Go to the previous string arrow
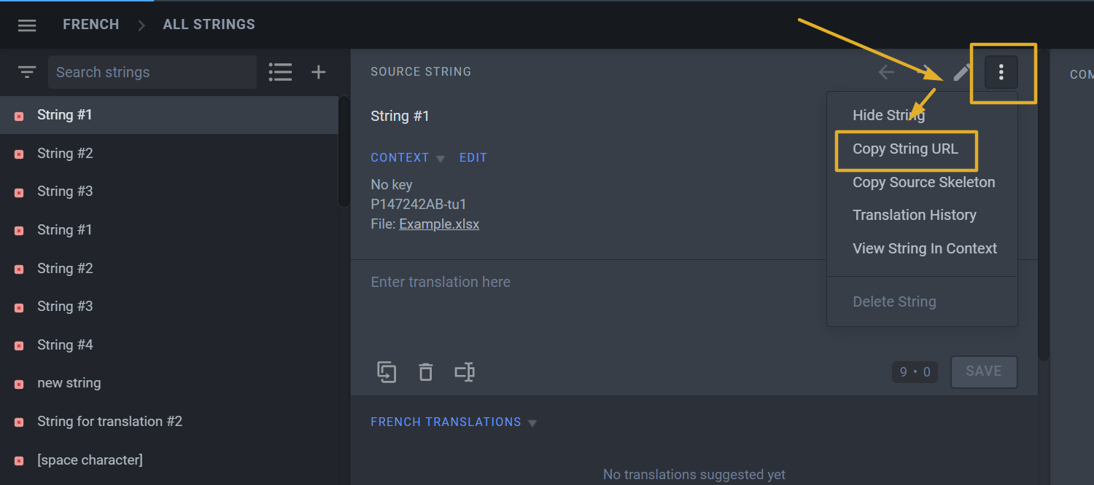 (x=886, y=72)
